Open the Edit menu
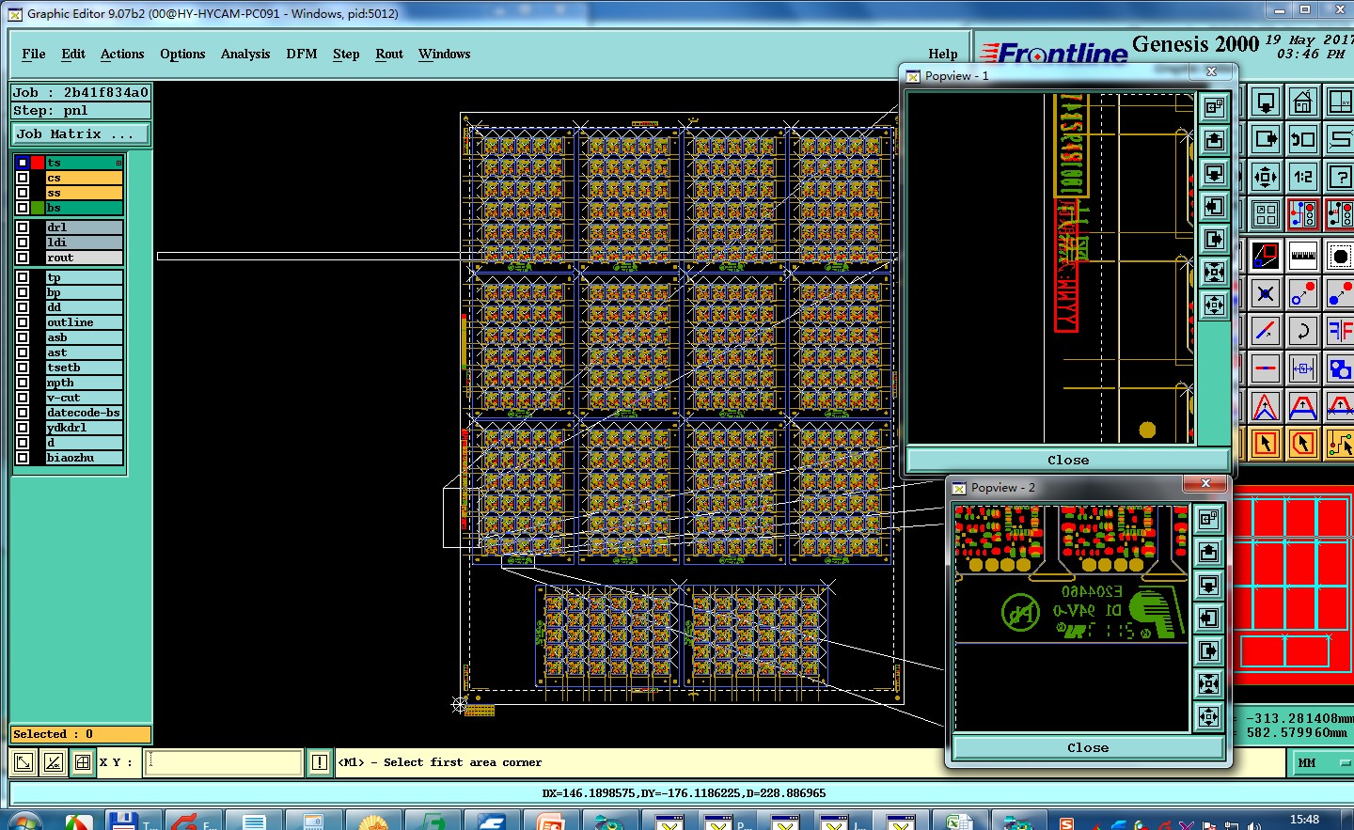 tap(73, 54)
